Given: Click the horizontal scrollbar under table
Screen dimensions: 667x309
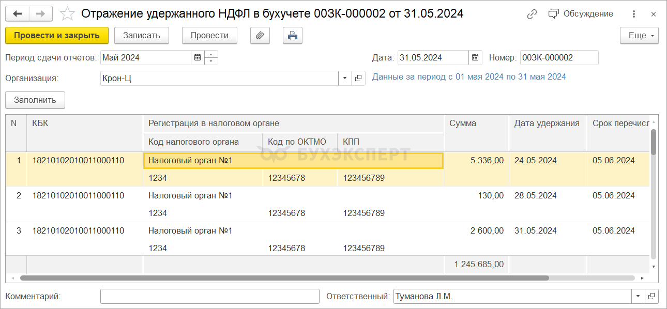Looking at the screenshot, I should pos(284,277).
